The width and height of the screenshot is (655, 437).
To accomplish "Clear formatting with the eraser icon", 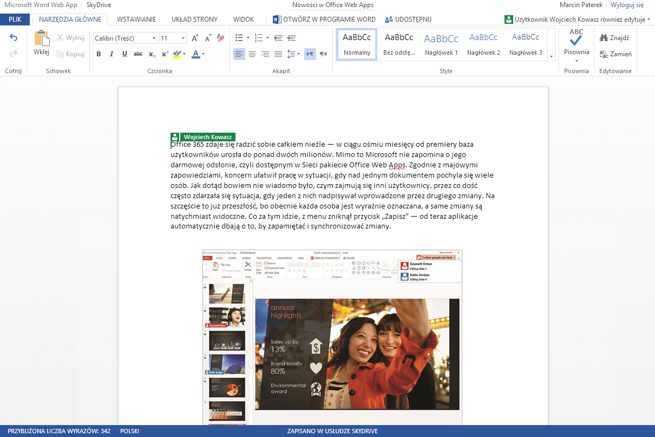I will (x=220, y=38).
